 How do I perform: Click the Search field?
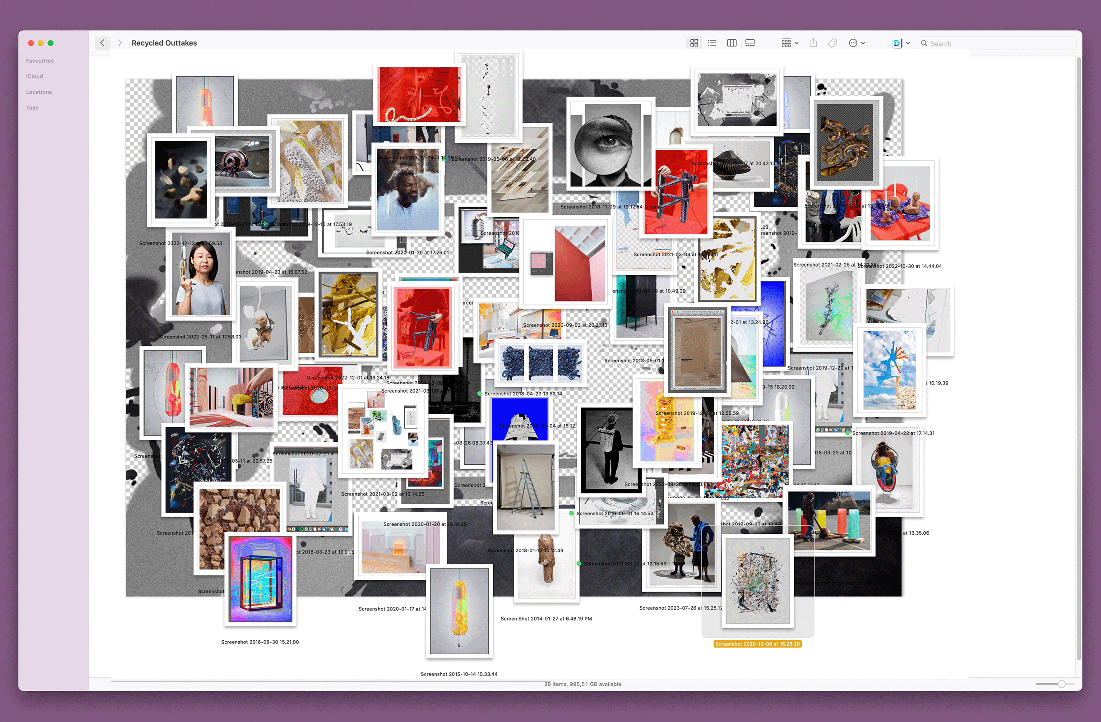point(997,43)
